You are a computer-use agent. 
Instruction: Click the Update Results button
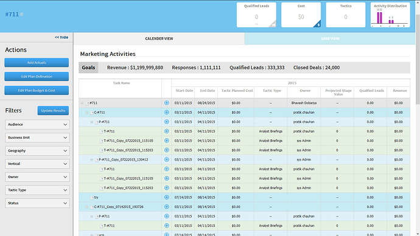[53, 111]
